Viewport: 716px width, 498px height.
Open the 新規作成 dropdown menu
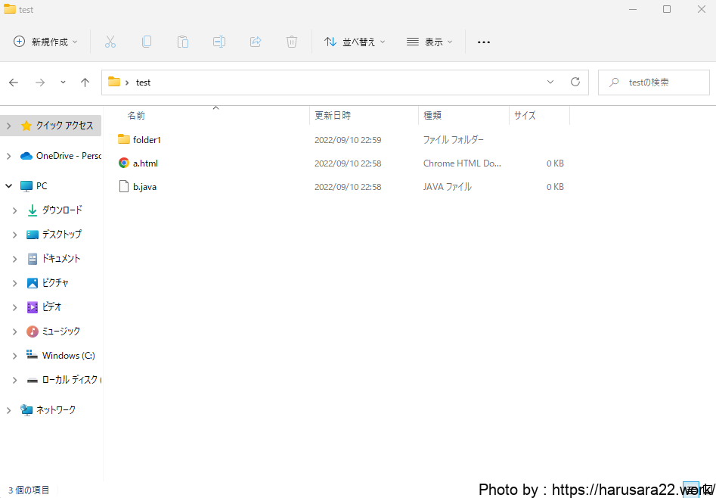coord(46,42)
